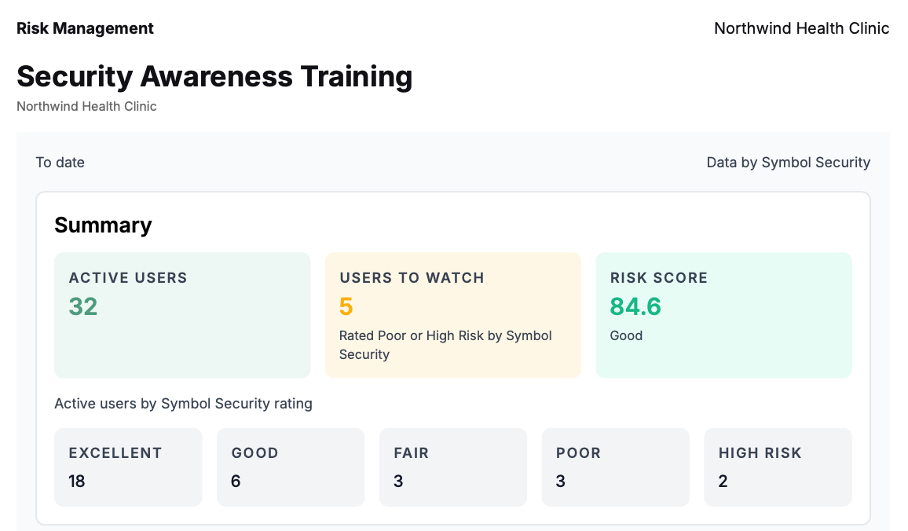
Task: Open the Risk Score card
Action: click(724, 315)
